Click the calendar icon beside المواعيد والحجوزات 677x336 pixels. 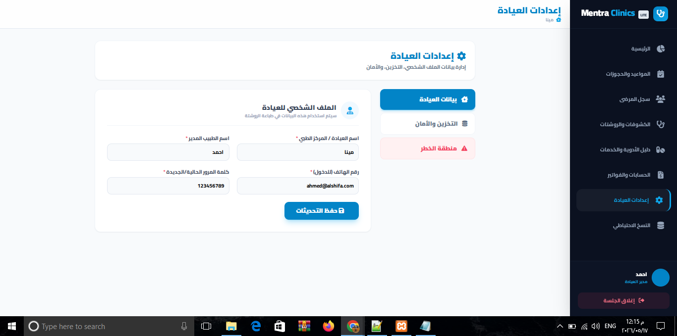(660, 74)
